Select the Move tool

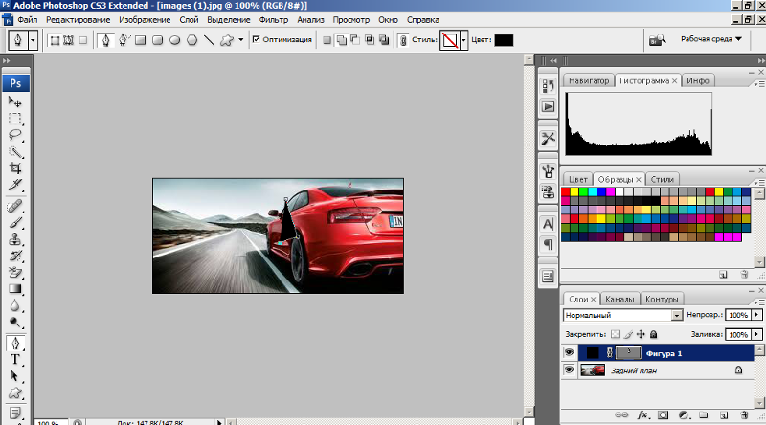click(x=15, y=101)
